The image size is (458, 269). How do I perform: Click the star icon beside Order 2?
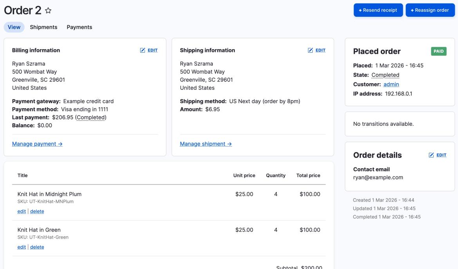click(x=49, y=11)
